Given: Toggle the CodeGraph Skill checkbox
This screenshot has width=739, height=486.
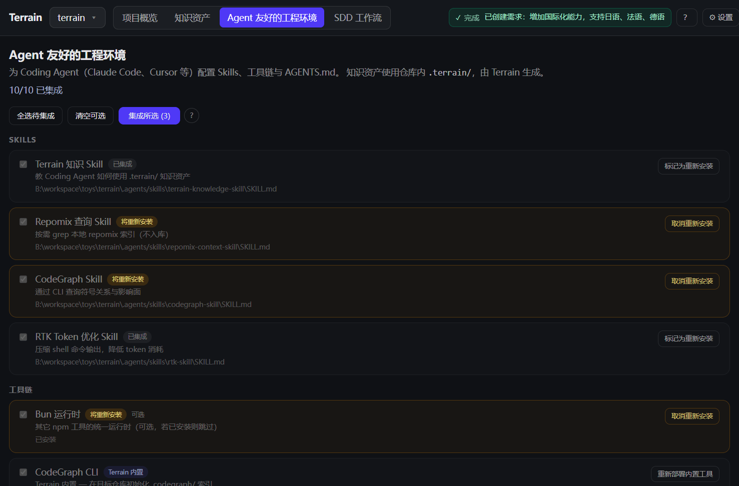Looking at the screenshot, I should coord(23,279).
